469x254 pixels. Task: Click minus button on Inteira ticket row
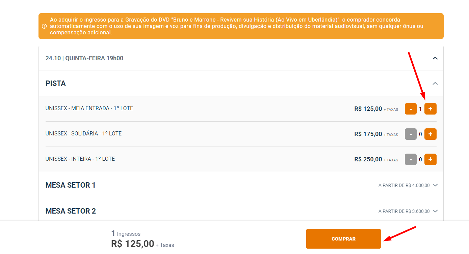411,159
